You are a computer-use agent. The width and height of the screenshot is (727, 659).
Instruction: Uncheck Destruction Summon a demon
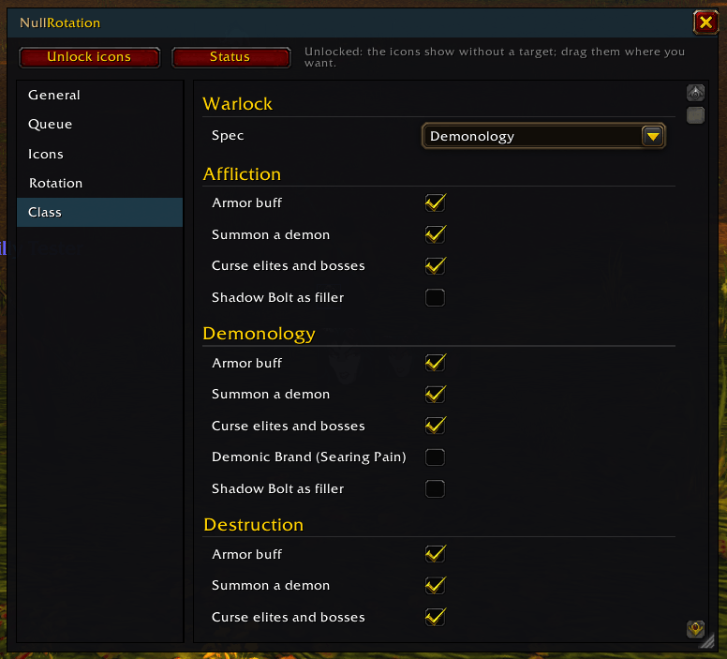[x=435, y=585]
